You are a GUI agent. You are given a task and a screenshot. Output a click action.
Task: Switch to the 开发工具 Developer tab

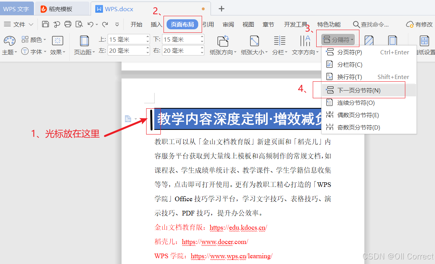pyautogui.click(x=296, y=24)
